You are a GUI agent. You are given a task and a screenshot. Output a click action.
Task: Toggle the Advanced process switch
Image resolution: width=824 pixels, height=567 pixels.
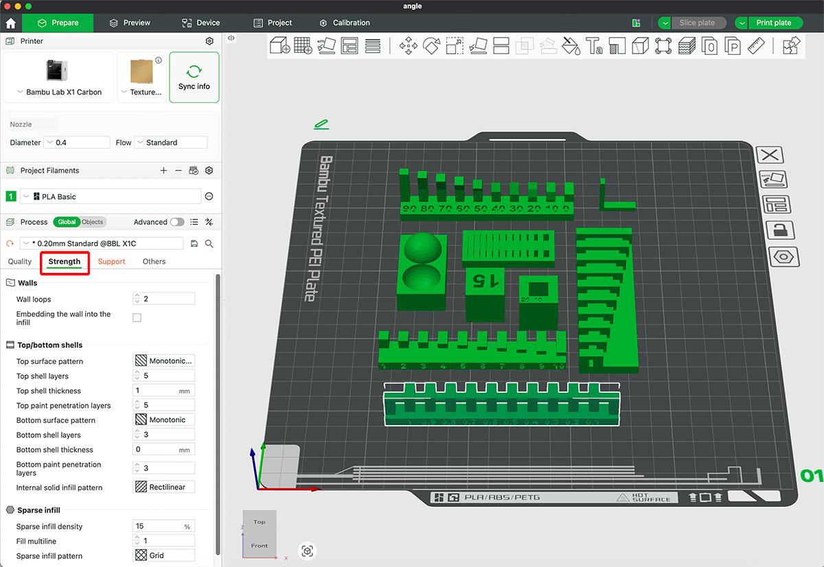tap(177, 222)
